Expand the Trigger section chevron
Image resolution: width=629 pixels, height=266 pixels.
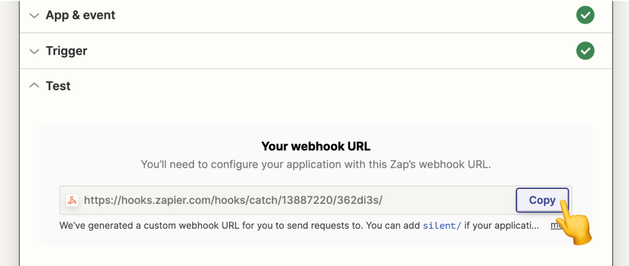tap(34, 52)
